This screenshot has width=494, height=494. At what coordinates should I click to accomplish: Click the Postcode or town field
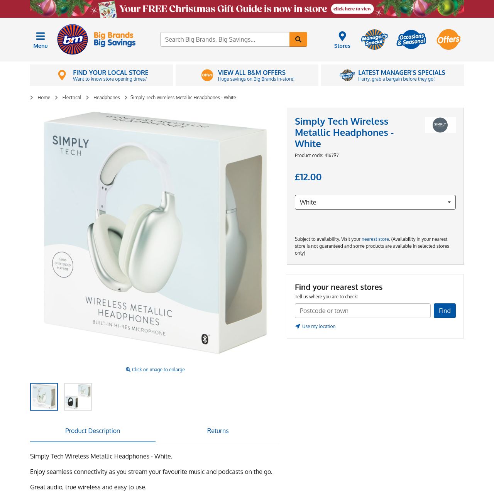(x=363, y=311)
